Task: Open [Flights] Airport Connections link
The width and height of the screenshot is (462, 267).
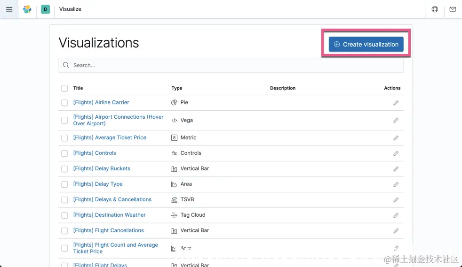Action: pyautogui.click(x=118, y=120)
